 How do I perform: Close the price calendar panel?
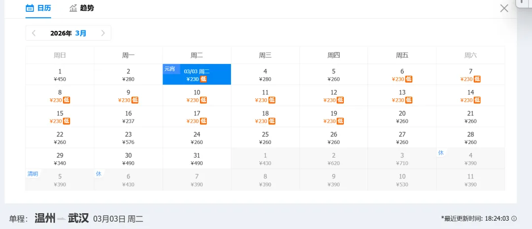coord(504,8)
